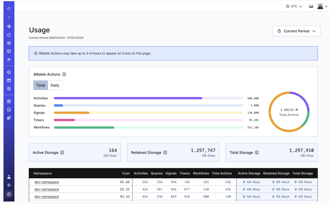Open the namespaces icon in sidebar
Screen dimensions: 329x204
(x=9, y=43)
